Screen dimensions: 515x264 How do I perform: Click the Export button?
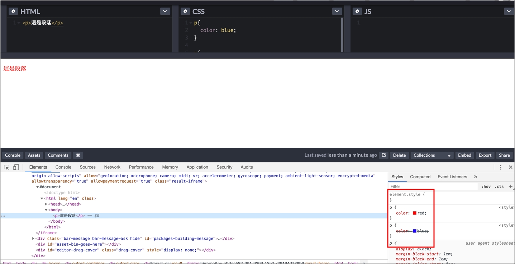tap(485, 155)
